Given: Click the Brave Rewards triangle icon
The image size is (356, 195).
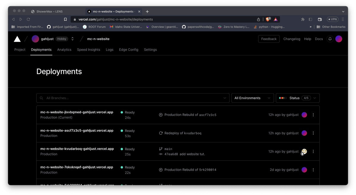Looking at the screenshot, I should point(276,19).
